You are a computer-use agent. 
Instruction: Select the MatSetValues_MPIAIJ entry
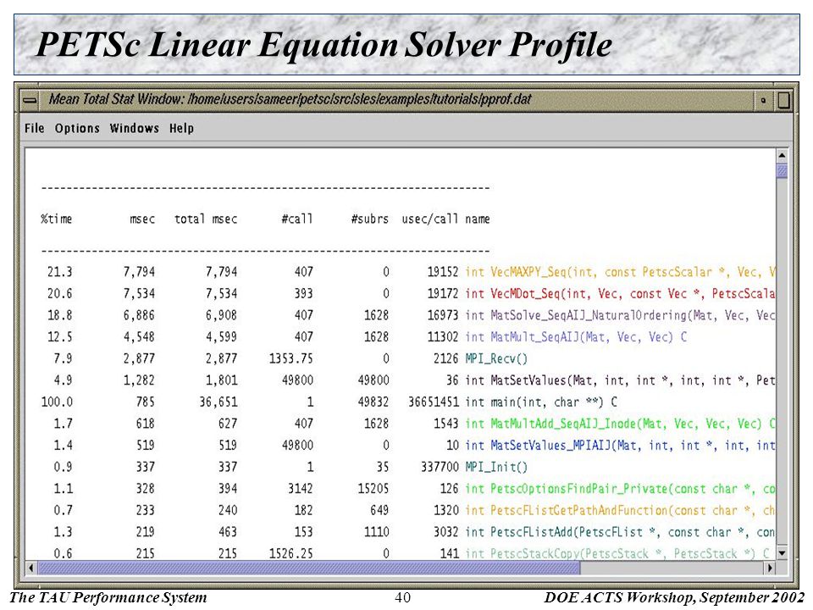pyautogui.click(x=620, y=446)
